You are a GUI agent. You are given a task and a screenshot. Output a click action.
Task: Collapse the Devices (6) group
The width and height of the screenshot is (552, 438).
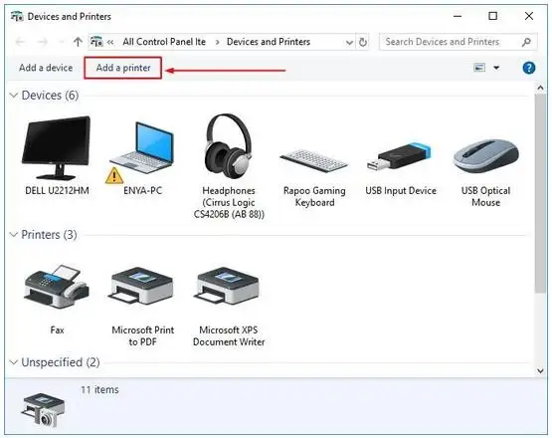13,96
